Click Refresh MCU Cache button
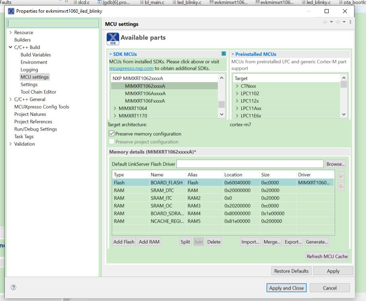Image resolution: width=366 pixels, height=301 pixels. [327, 256]
